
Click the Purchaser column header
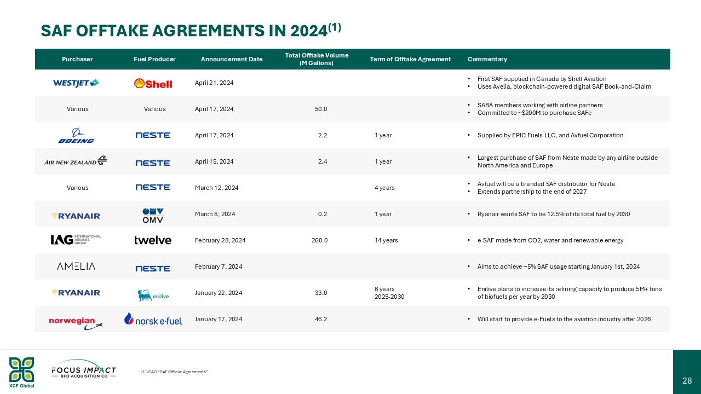77,59
